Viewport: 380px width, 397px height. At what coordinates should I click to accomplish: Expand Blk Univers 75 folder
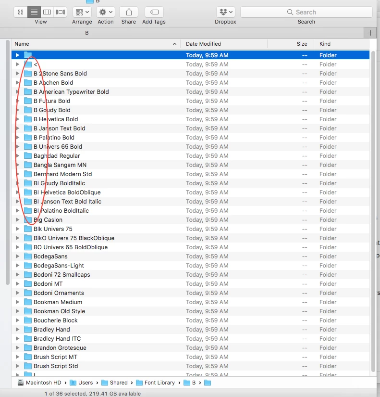coord(17,229)
